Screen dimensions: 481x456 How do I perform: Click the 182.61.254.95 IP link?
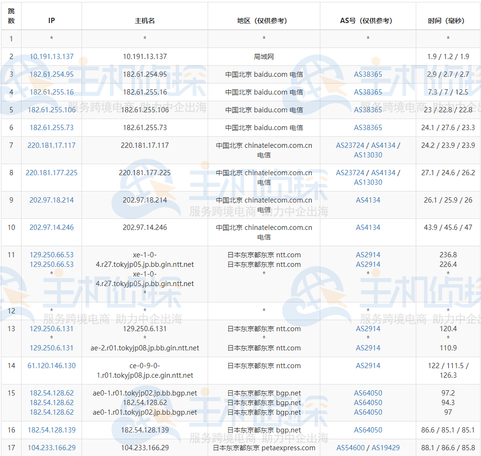tap(51, 74)
